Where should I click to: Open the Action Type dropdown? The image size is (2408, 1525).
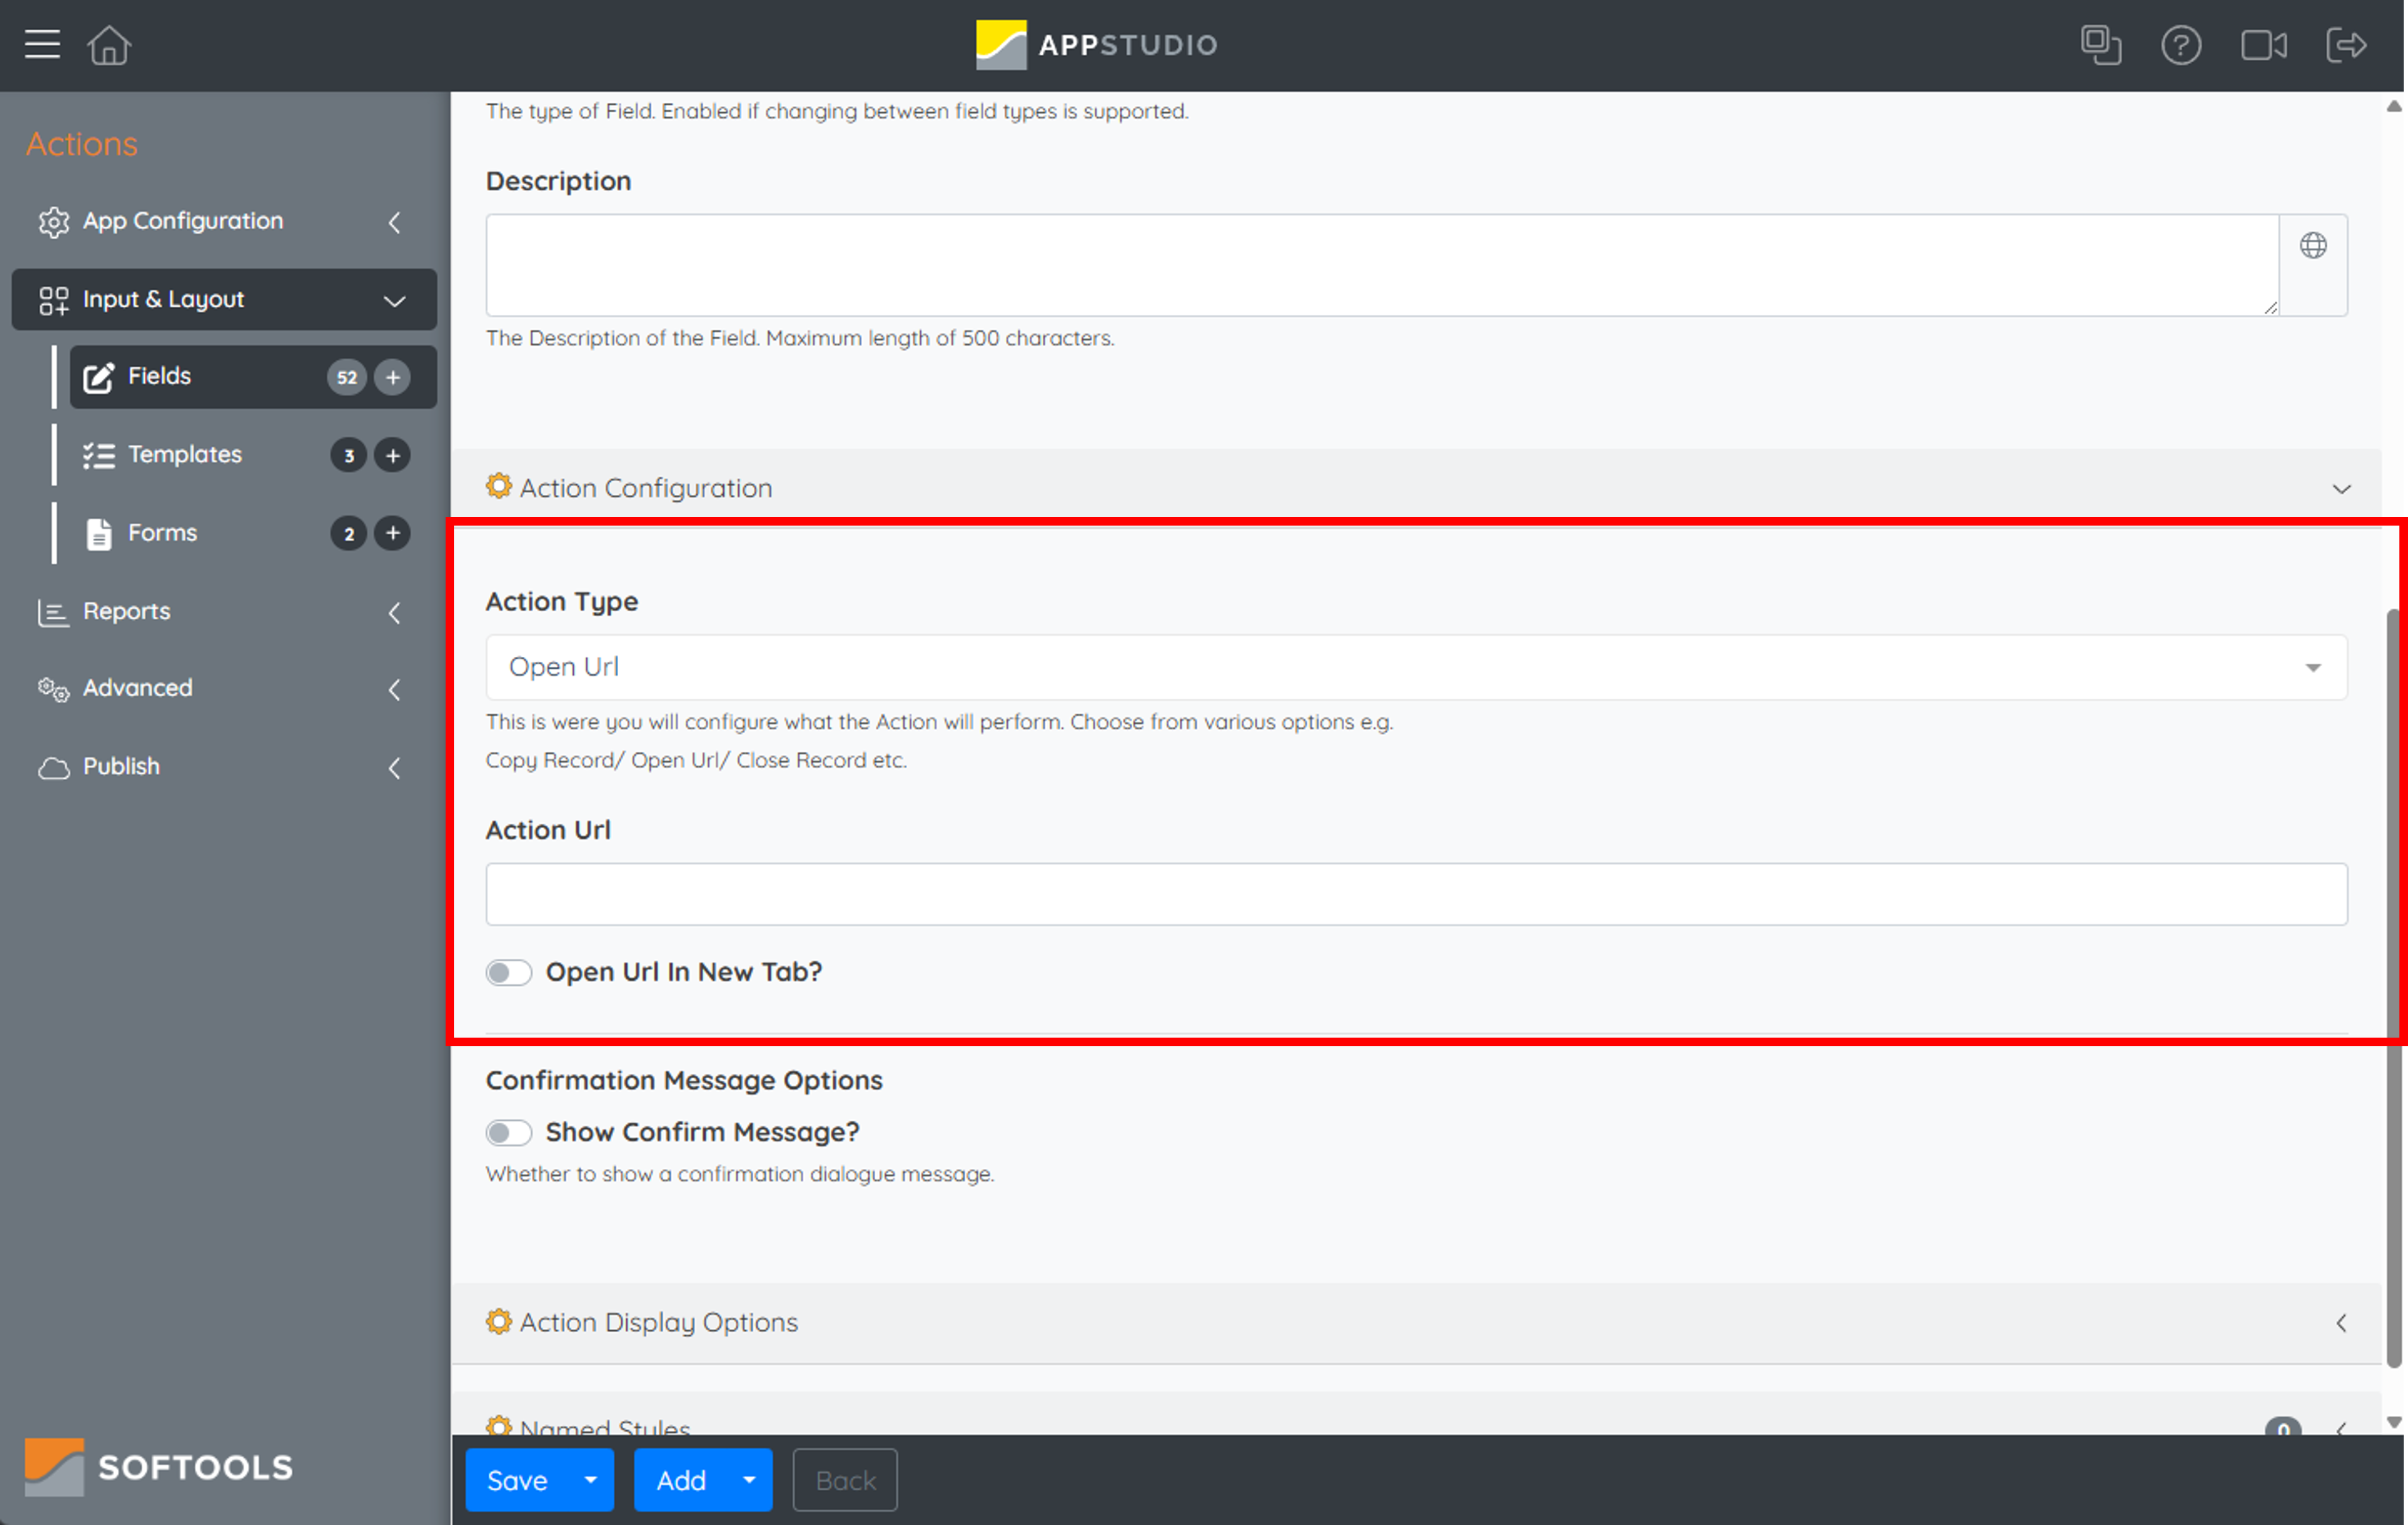[1416, 667]
